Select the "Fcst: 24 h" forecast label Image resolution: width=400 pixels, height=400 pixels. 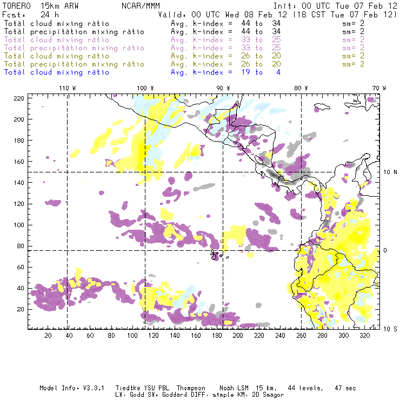[30, 15]
